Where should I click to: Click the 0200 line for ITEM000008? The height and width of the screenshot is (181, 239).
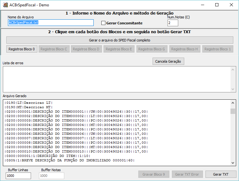[76, 143]
